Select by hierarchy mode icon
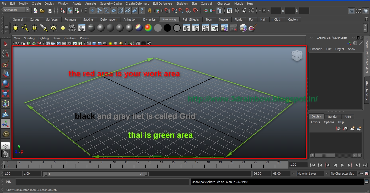The image size is (370, 193). 63,11
